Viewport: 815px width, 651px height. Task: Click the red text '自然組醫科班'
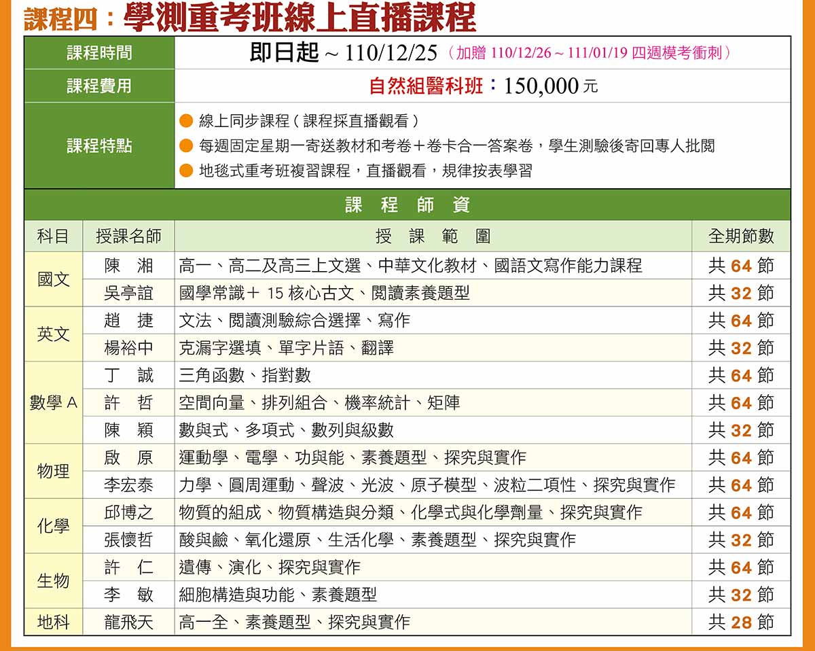[x=427, y=86]
